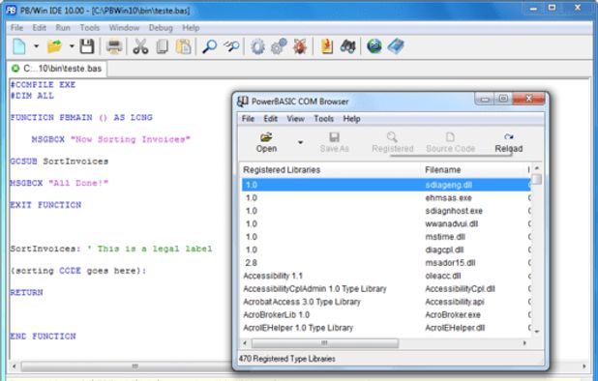Compile and run with the double gears icon
The height and width of the screenshot is (381, 598).
tap(279, 46)
